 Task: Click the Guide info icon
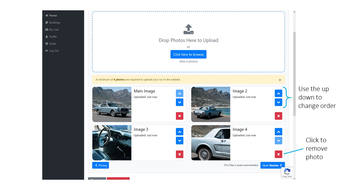(x=47, y=44)
